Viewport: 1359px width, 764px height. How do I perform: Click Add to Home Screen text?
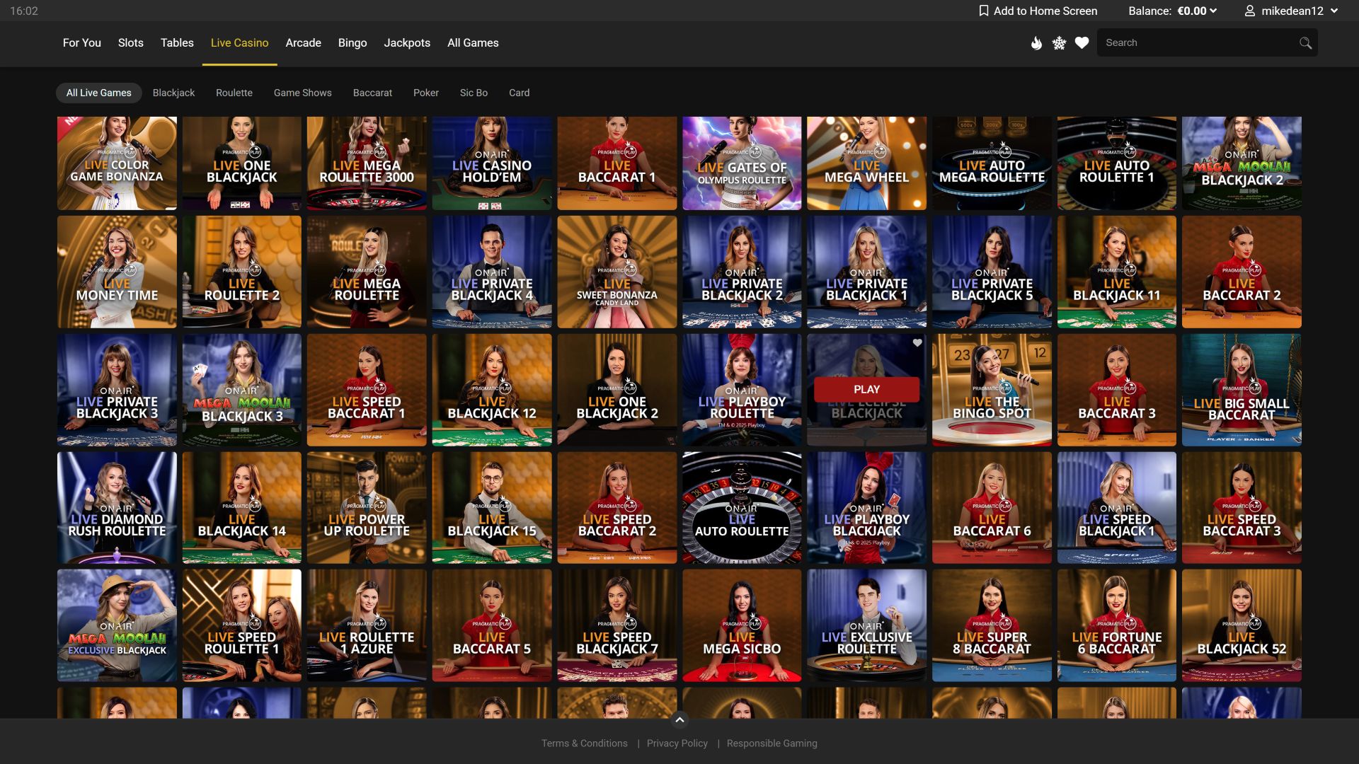pyautogui.click(x=1045, y=11)
